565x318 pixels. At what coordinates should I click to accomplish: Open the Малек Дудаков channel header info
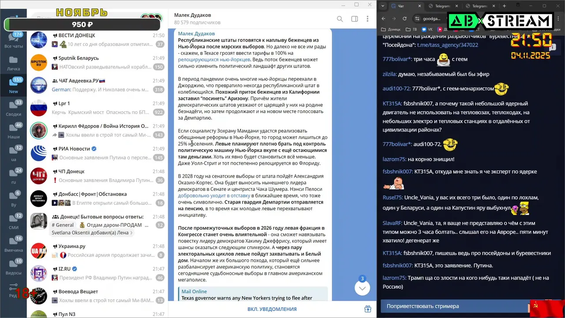[x=197, y=19]
